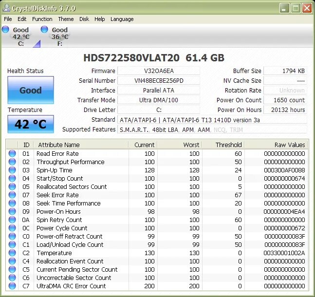
Task: Click the Worst column header
Action: point(180,145)
